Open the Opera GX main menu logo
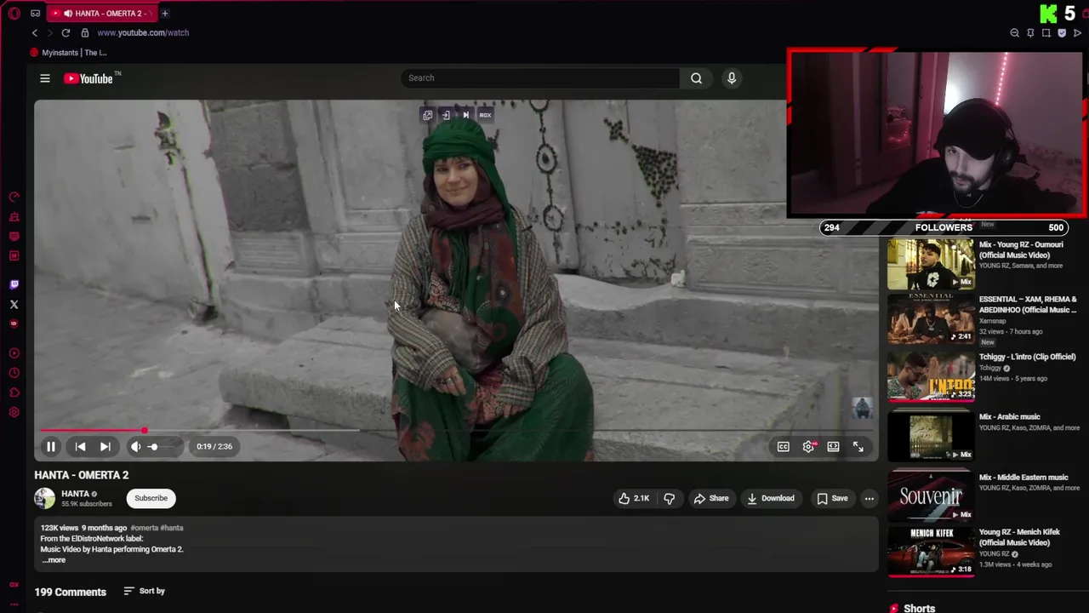 coord(14,13)
